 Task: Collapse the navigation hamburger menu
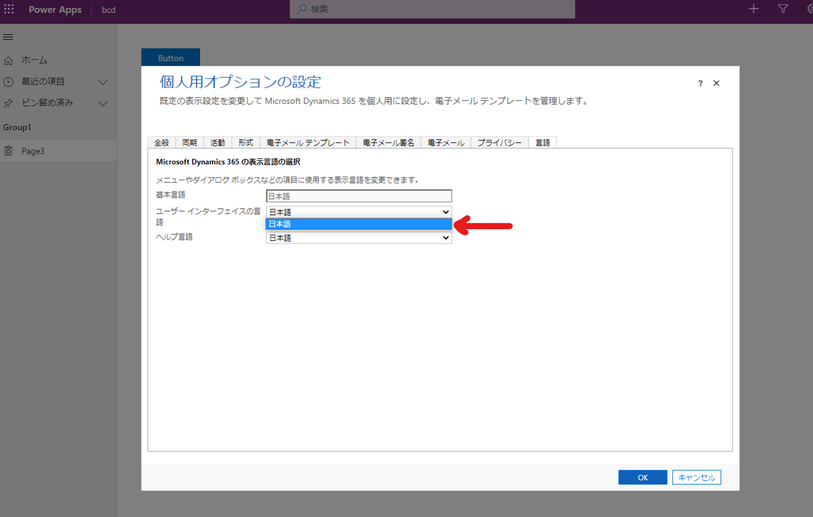coord(8,37)
